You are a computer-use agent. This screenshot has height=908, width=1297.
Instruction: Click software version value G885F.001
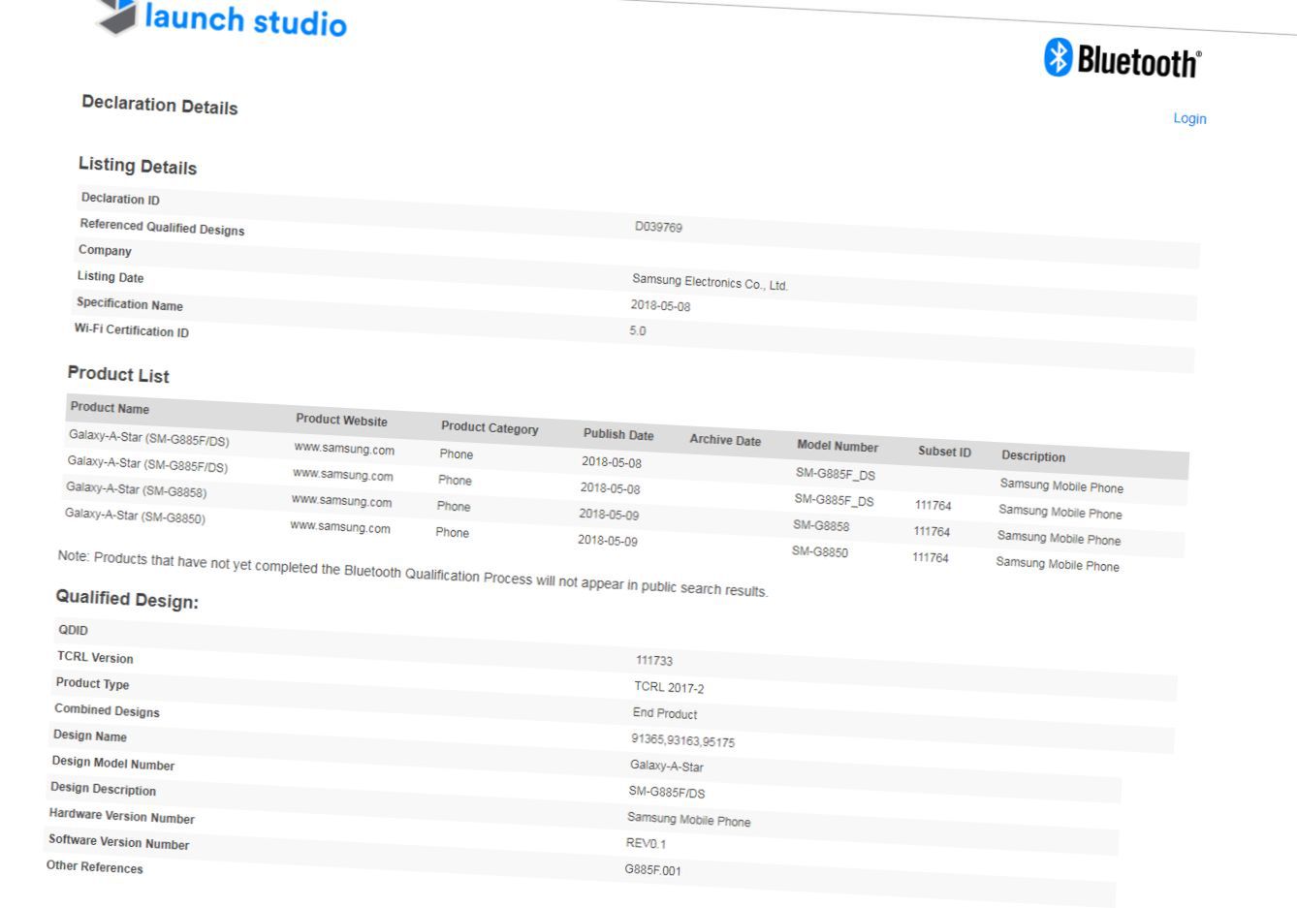click(652, 869)
